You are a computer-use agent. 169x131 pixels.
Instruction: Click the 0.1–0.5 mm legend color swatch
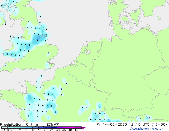point(5,128)
